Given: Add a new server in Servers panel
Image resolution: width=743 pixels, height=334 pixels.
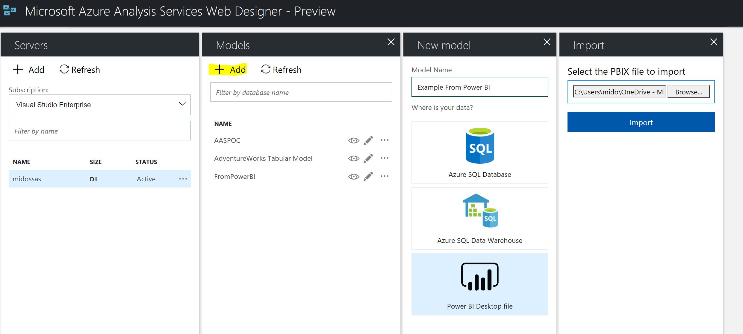Looking at the screenshot, I should pyautogui.click(x=29, y=70).
